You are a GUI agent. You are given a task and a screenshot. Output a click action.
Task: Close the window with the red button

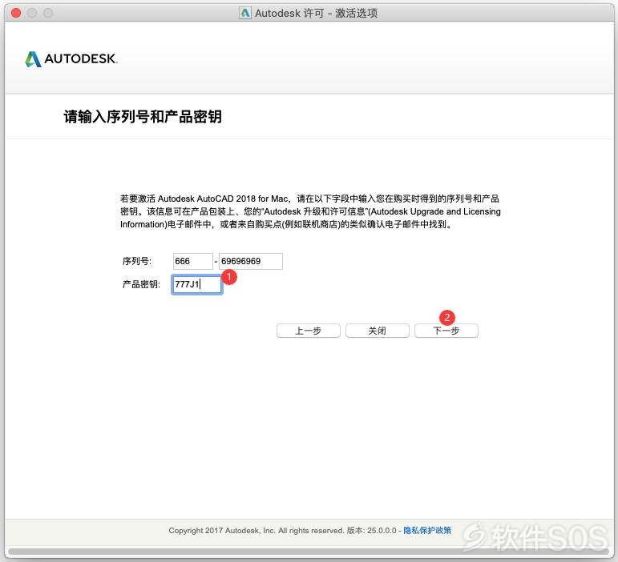click(x=16, y=13)
